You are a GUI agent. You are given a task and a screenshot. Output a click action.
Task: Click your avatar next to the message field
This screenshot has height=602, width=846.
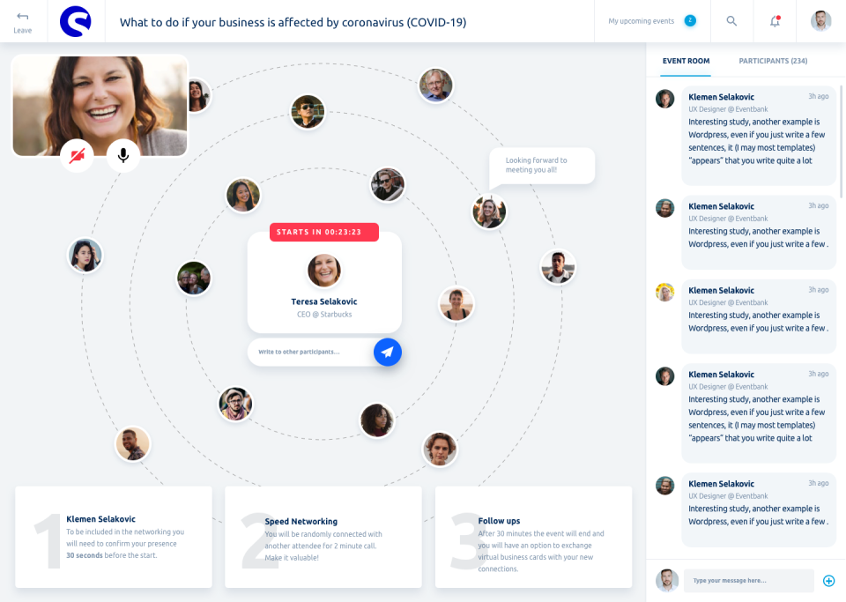[666, 581]
